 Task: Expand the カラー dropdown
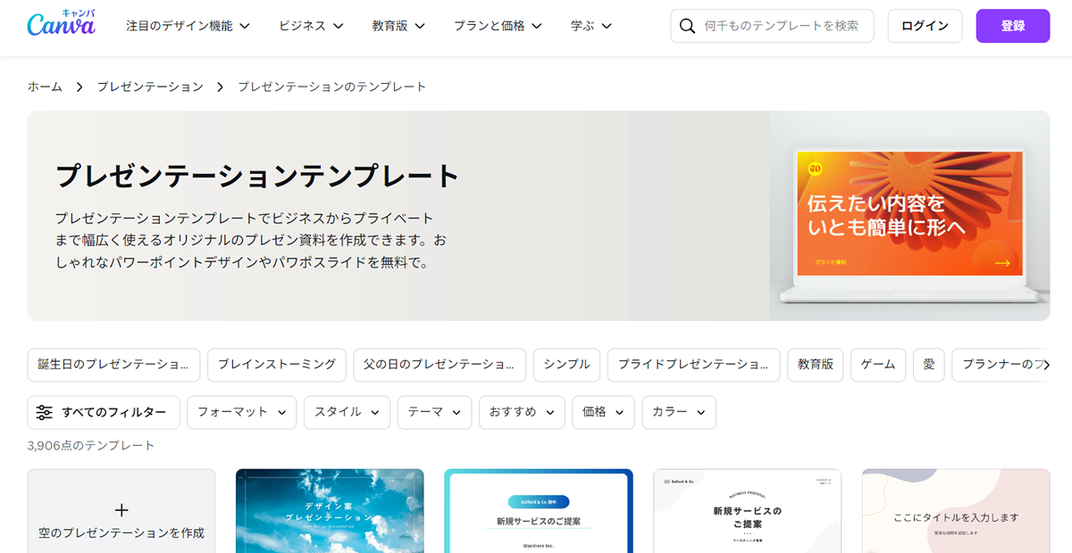pos(679,412)
